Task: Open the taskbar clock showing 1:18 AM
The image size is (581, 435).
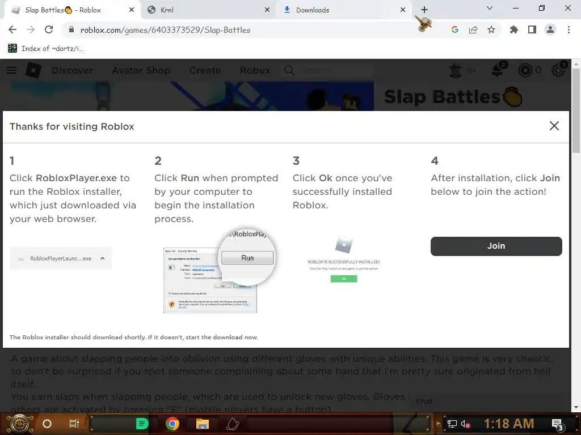Action: click(x=509, y=424)
